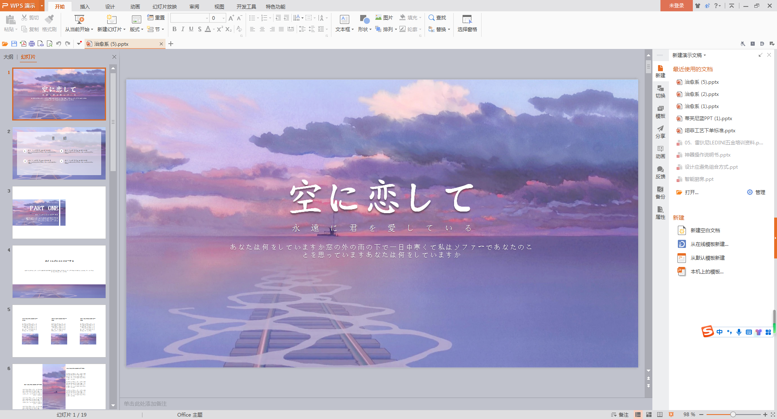The width and height of the screenshot is (777, 419).
Task: Click the Find (查找) magnifier icon
Action: click(x=432, y=18)
